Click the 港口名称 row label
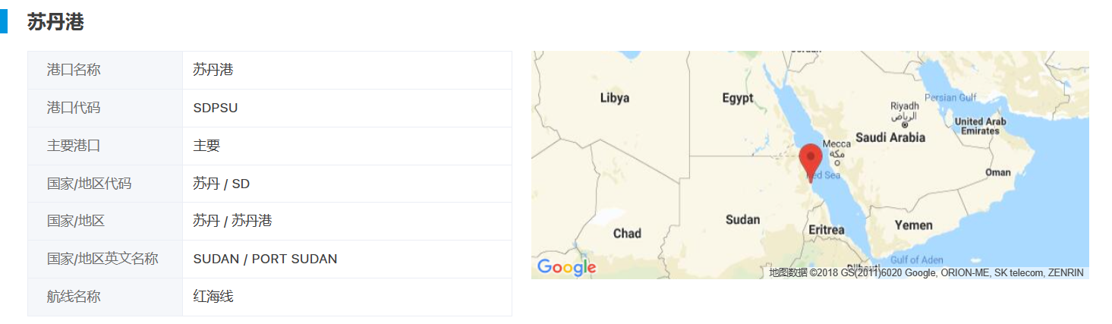Image resolution: width=1112 pixels, height=324 pixels. (x=74, y=70)
